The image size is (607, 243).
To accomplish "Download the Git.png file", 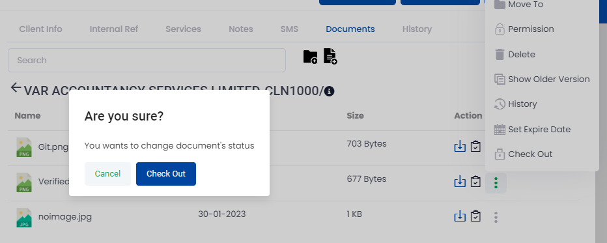I will click(x=460, y=147).
